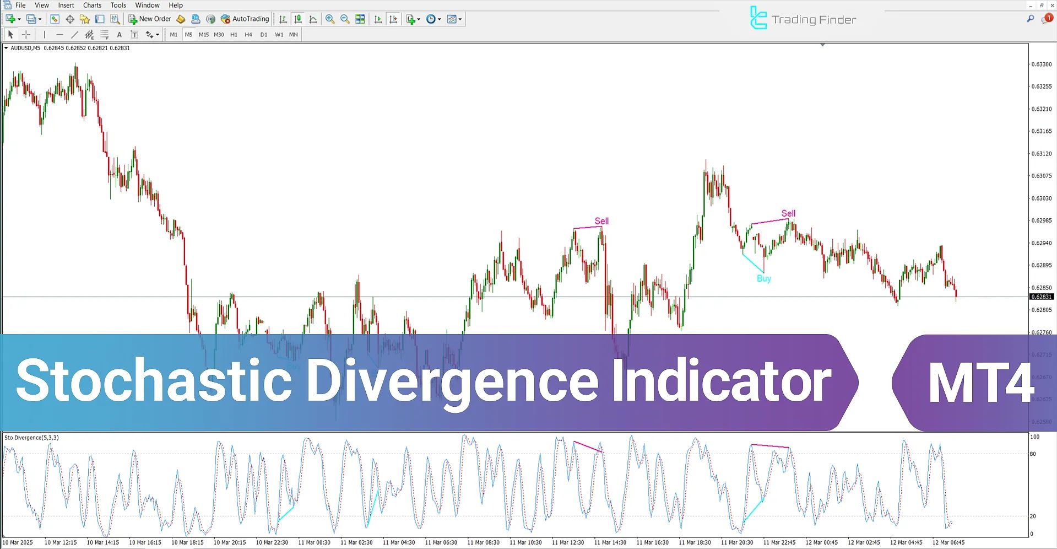This screenshot has width=1057, height=549.
Task: Click the Zoom Out magnifier icon
Action: (x=345, y=19)
